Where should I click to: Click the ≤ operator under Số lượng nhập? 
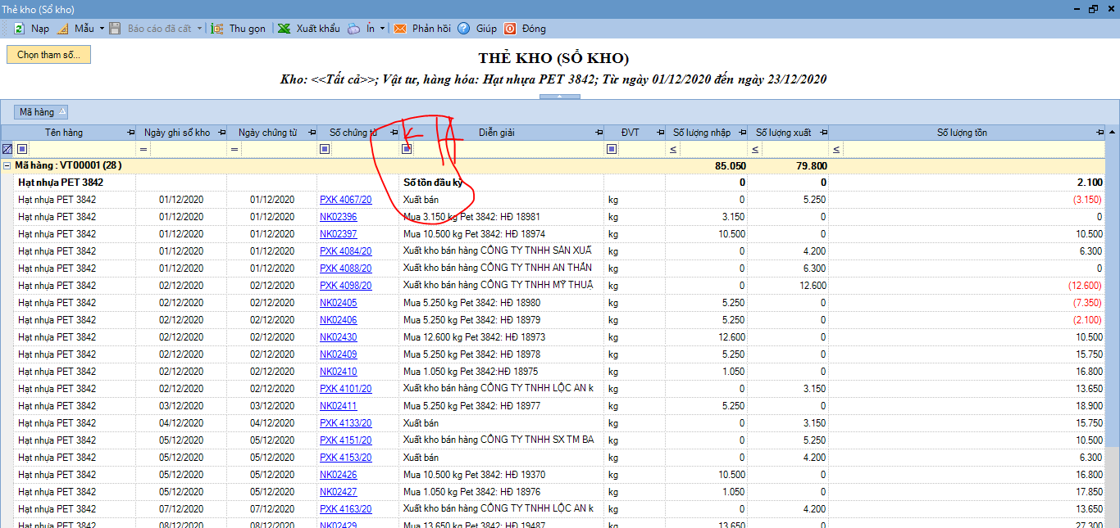(x=672, y=149)
